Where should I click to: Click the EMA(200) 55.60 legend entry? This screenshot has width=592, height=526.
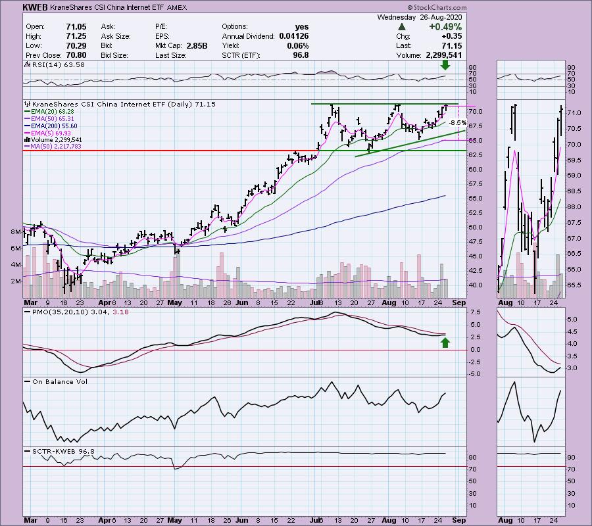tap(55, 126)
